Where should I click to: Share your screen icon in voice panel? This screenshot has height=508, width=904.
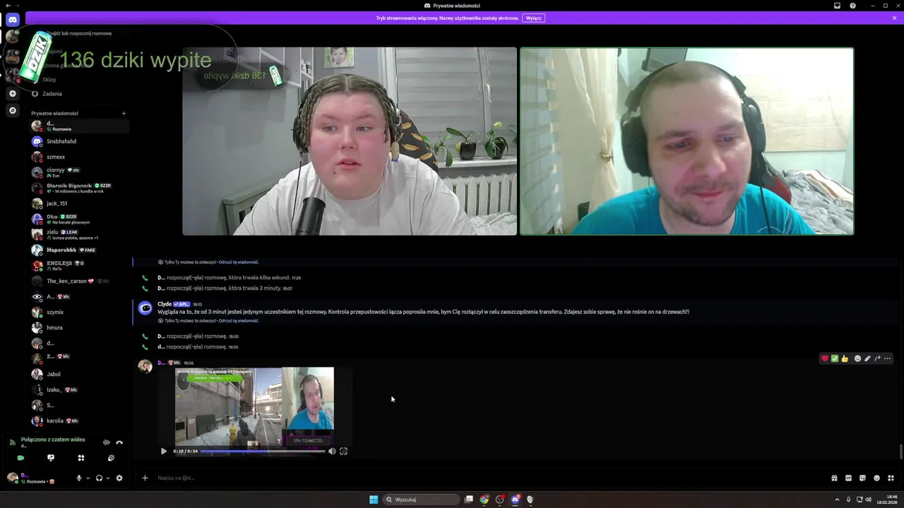(51, 458)
